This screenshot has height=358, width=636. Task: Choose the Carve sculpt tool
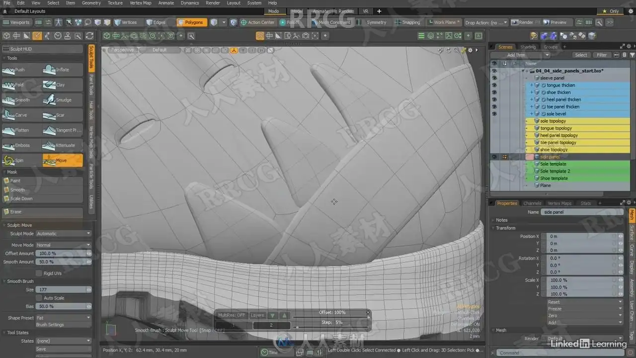21,115
